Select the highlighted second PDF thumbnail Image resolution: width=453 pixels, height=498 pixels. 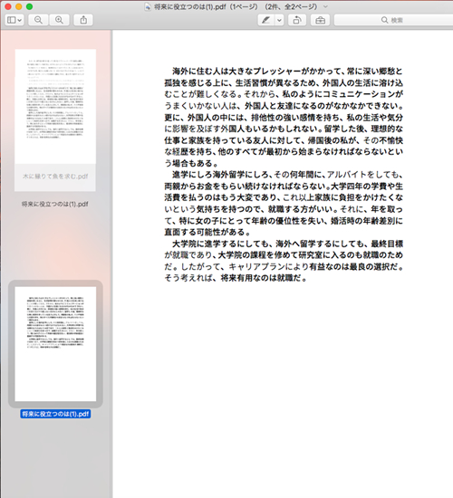tap(55, 344)
